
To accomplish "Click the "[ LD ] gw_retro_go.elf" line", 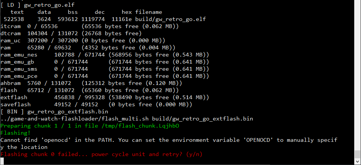I will 37,5.
